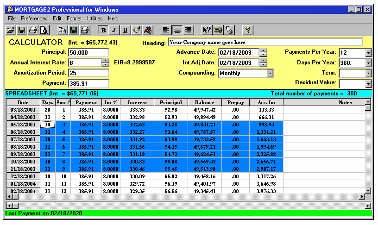The width and height of the screenshot is (378, 225).
Task: Open Print Preview from the toolbar
Action: [44, 30]
